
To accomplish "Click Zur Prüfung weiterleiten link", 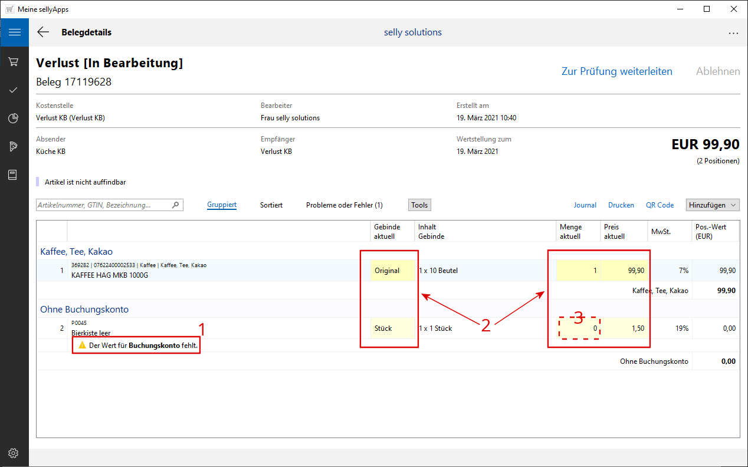I will tap(616, 71).
